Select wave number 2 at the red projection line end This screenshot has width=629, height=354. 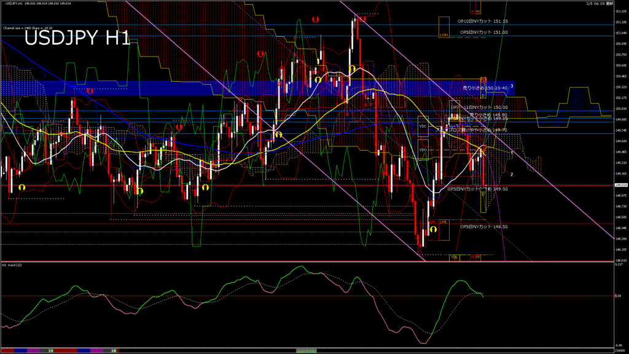coord(512,175)
